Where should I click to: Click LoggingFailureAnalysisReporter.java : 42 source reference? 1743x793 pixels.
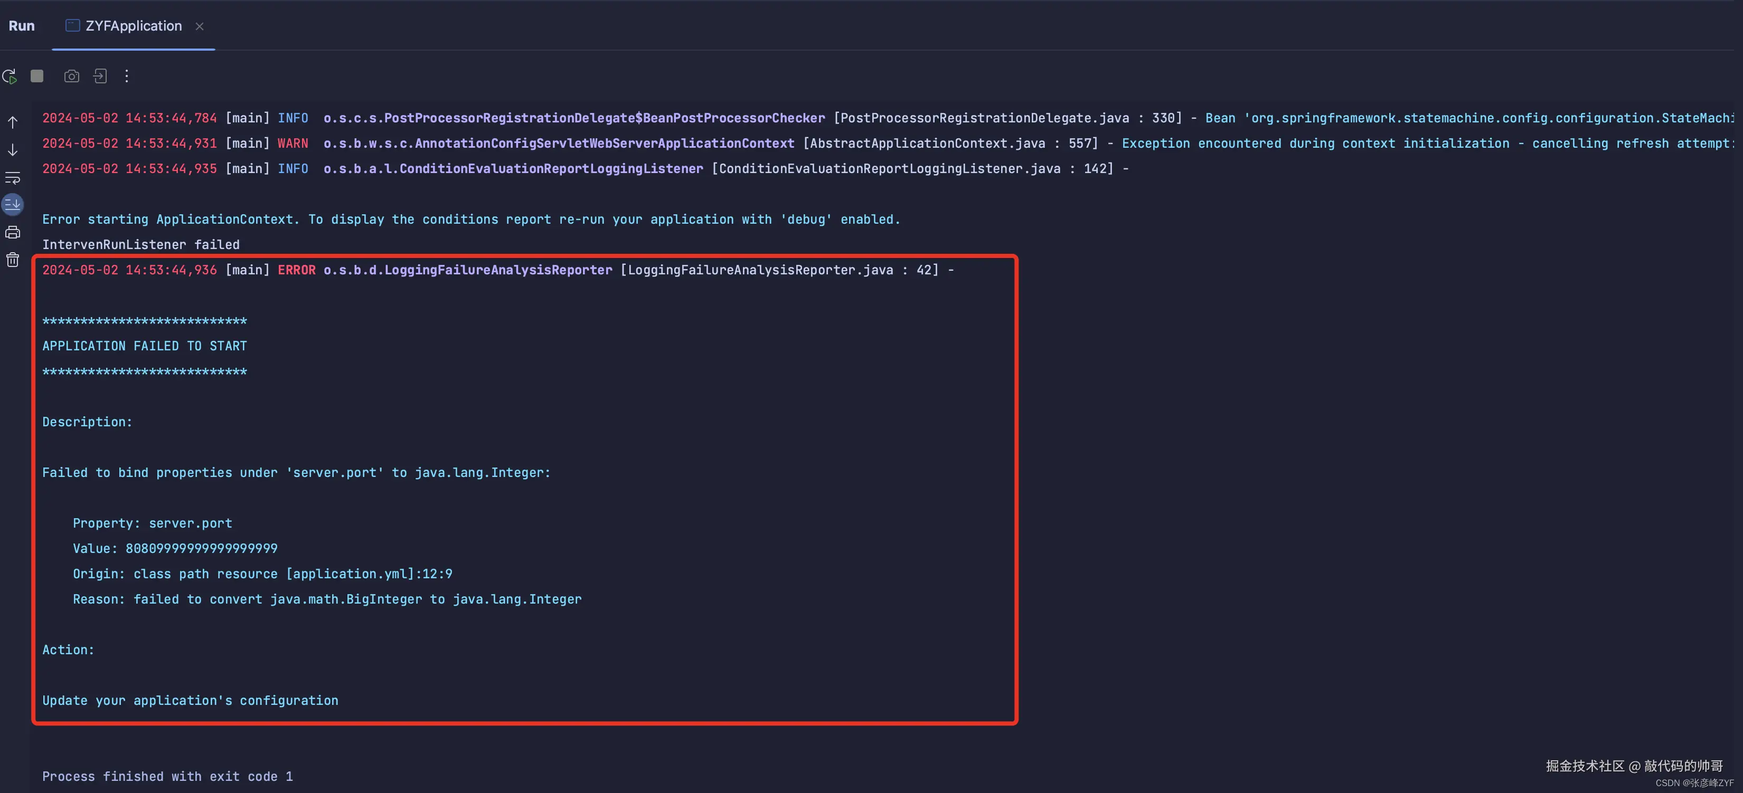tap(779, 271)
